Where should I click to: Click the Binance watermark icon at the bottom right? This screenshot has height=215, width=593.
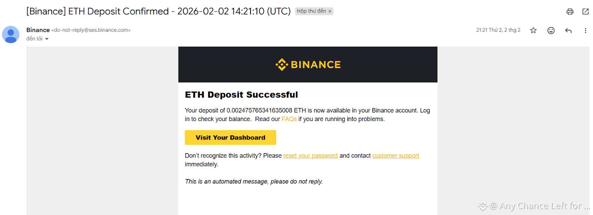(x=483, y=206)
